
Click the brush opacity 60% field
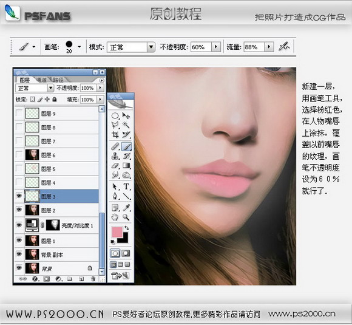201,47
